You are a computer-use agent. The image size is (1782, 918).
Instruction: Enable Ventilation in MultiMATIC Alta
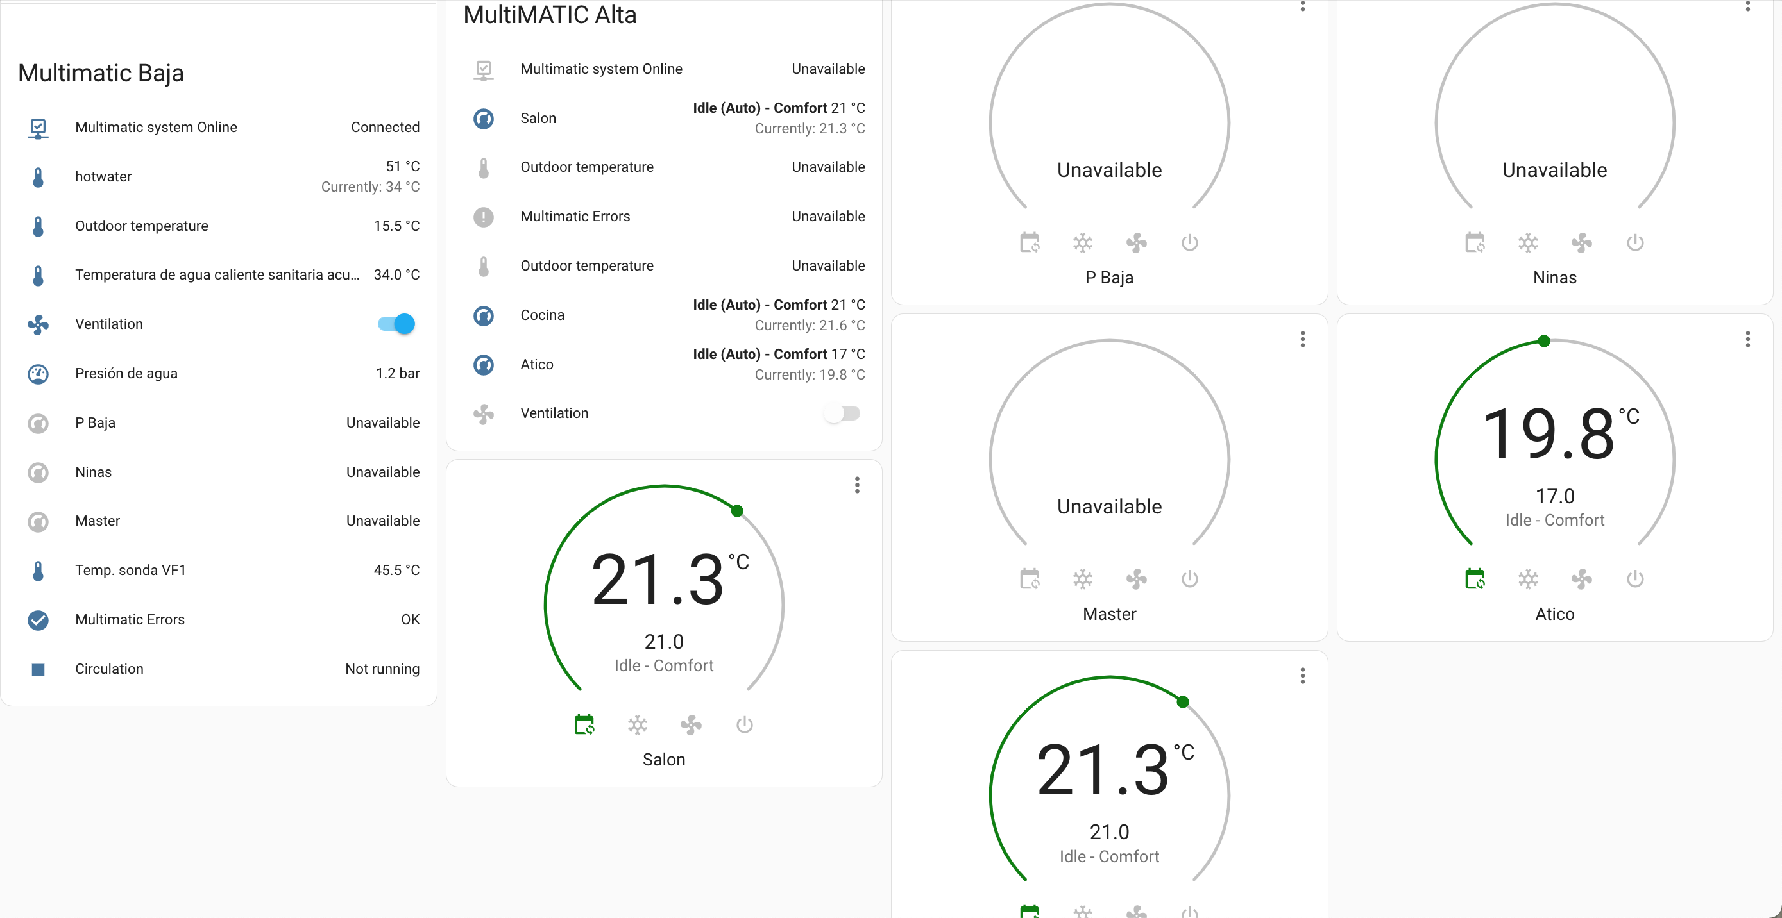point(842,413)
